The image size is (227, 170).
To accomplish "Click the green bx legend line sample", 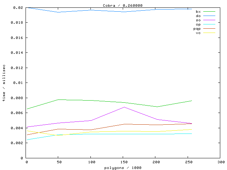I will 209,12.
